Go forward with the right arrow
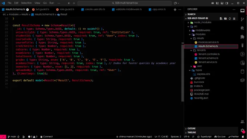Screen dimensions: 247x139 point(74,3)
